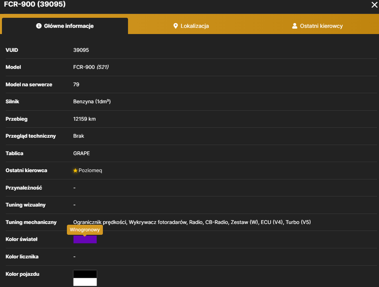Click the info icon in Główne informacje tab

(x=39, y=26)
